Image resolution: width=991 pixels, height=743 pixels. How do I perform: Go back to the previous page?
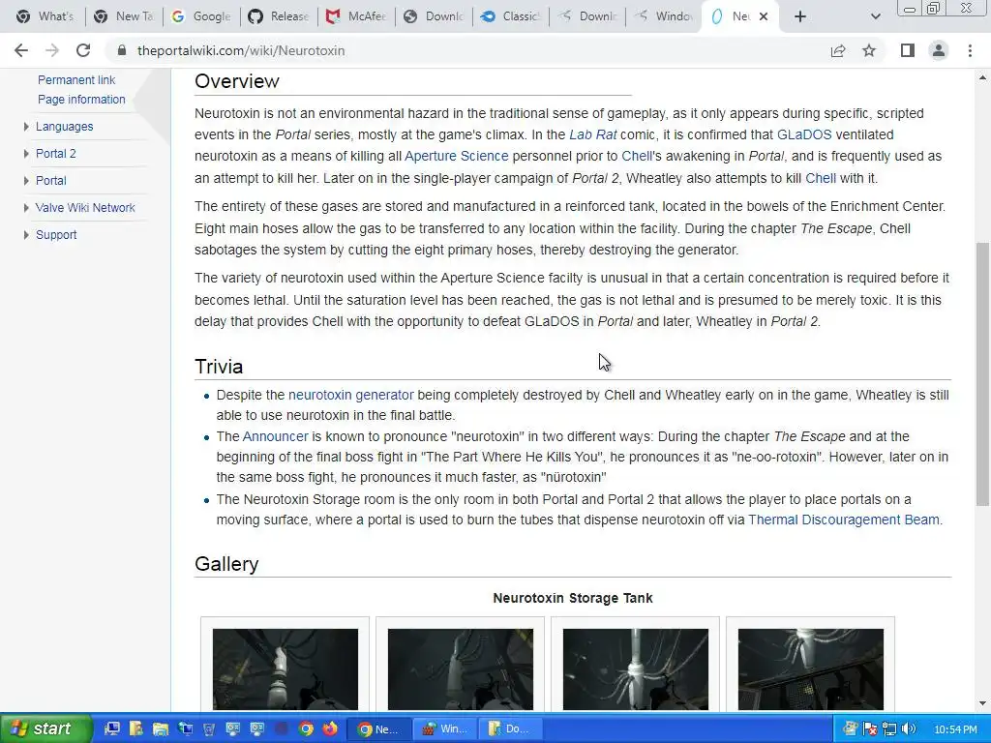(21, 50)
